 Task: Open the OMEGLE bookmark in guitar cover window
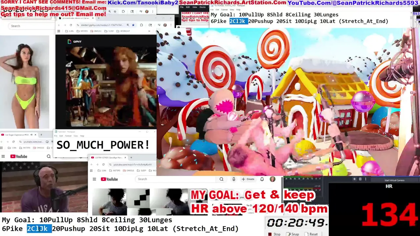(128, 171)
